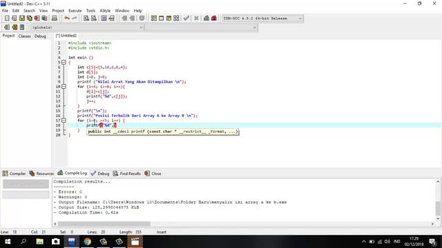This screenshot has width=442, height=248.
Task: Open the notification center icon
Action: [x=432, y=242]
